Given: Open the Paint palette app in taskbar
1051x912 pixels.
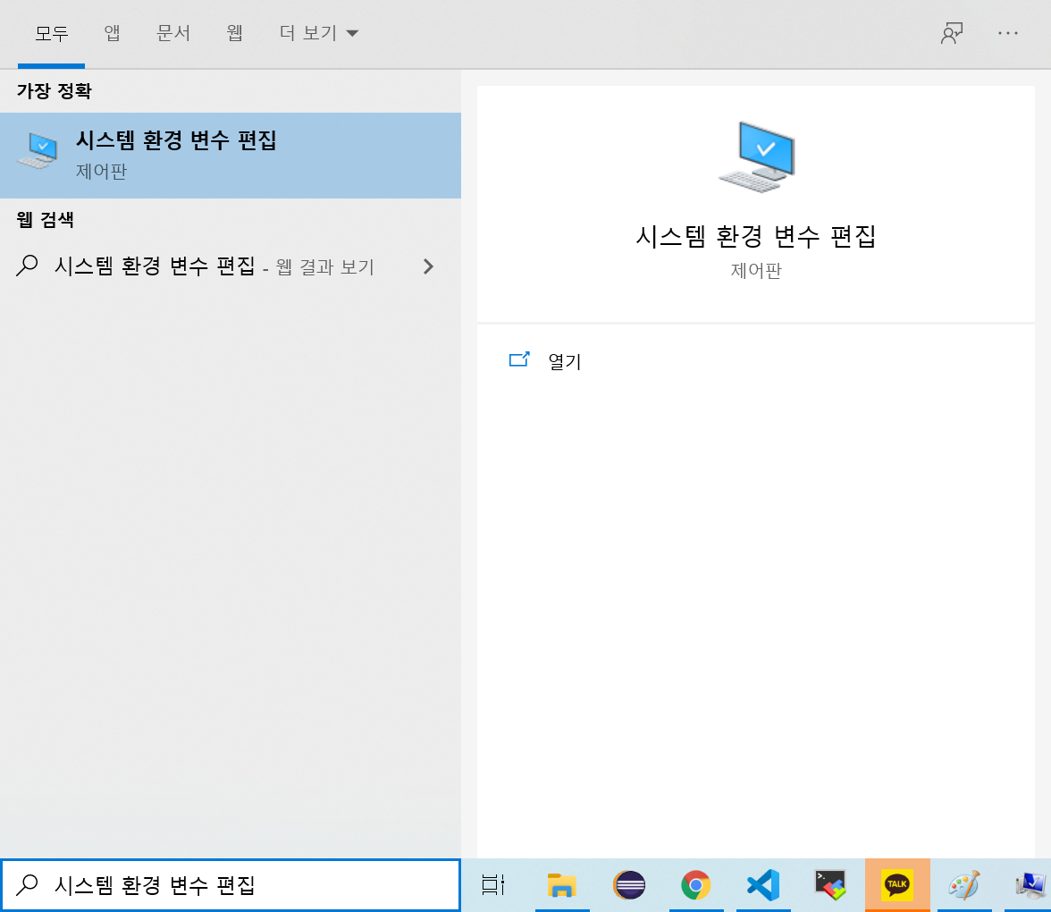Looking at the screenshot, I should click(x=964, y=885).
